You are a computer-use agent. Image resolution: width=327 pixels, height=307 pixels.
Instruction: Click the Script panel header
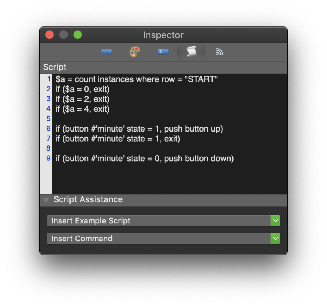point(55,67)
